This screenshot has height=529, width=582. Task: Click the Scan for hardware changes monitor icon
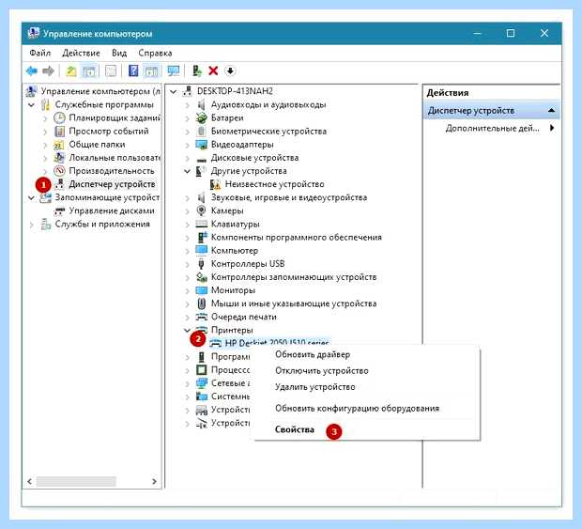(x=174, y=70)
